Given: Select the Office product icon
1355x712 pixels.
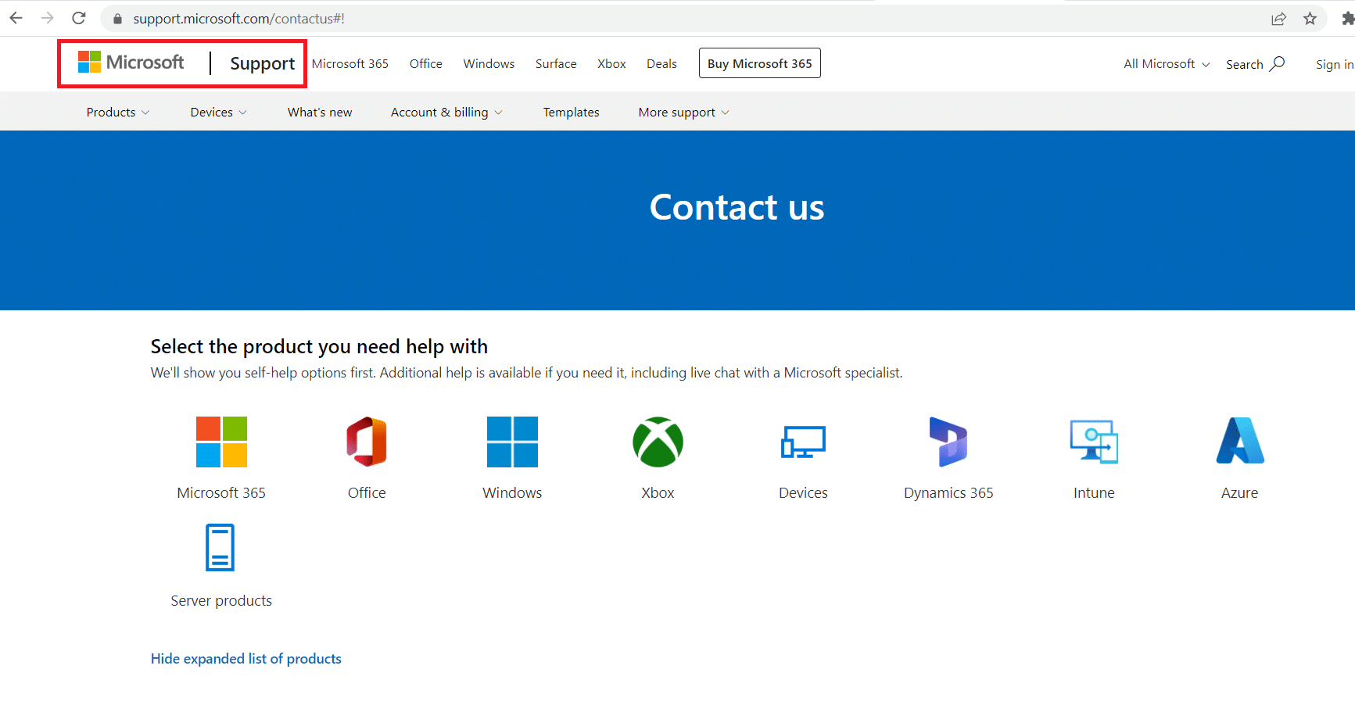Looking at the screenshot, I should click(367, 442).
